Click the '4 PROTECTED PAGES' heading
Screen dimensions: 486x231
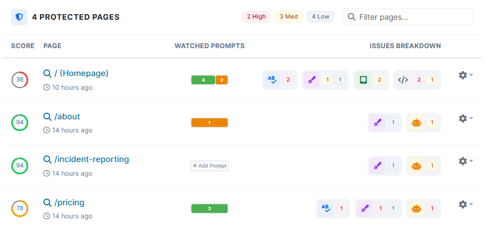pyautogui.click(x=76, y=17)
